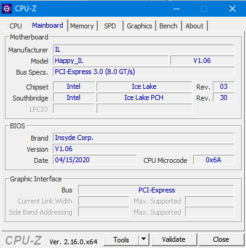
Task: Select the SPD tab
Action: tap(110, 26)
